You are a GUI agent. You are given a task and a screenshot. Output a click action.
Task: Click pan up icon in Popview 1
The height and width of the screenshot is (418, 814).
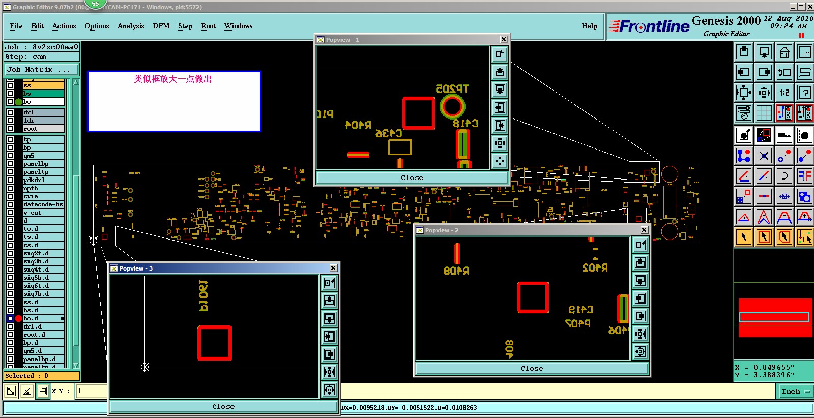500,72
